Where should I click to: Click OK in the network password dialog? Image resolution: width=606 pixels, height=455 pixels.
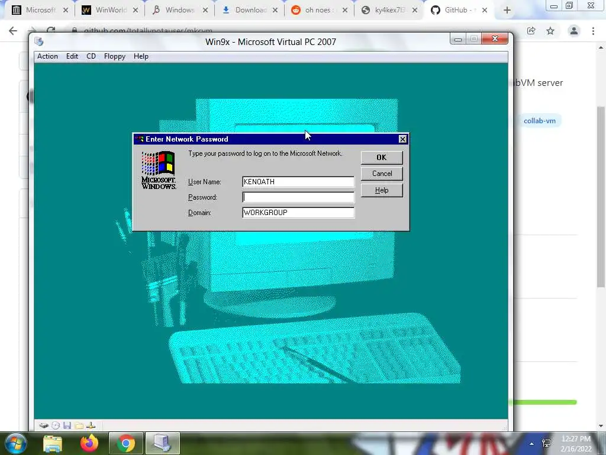[382, 157]
